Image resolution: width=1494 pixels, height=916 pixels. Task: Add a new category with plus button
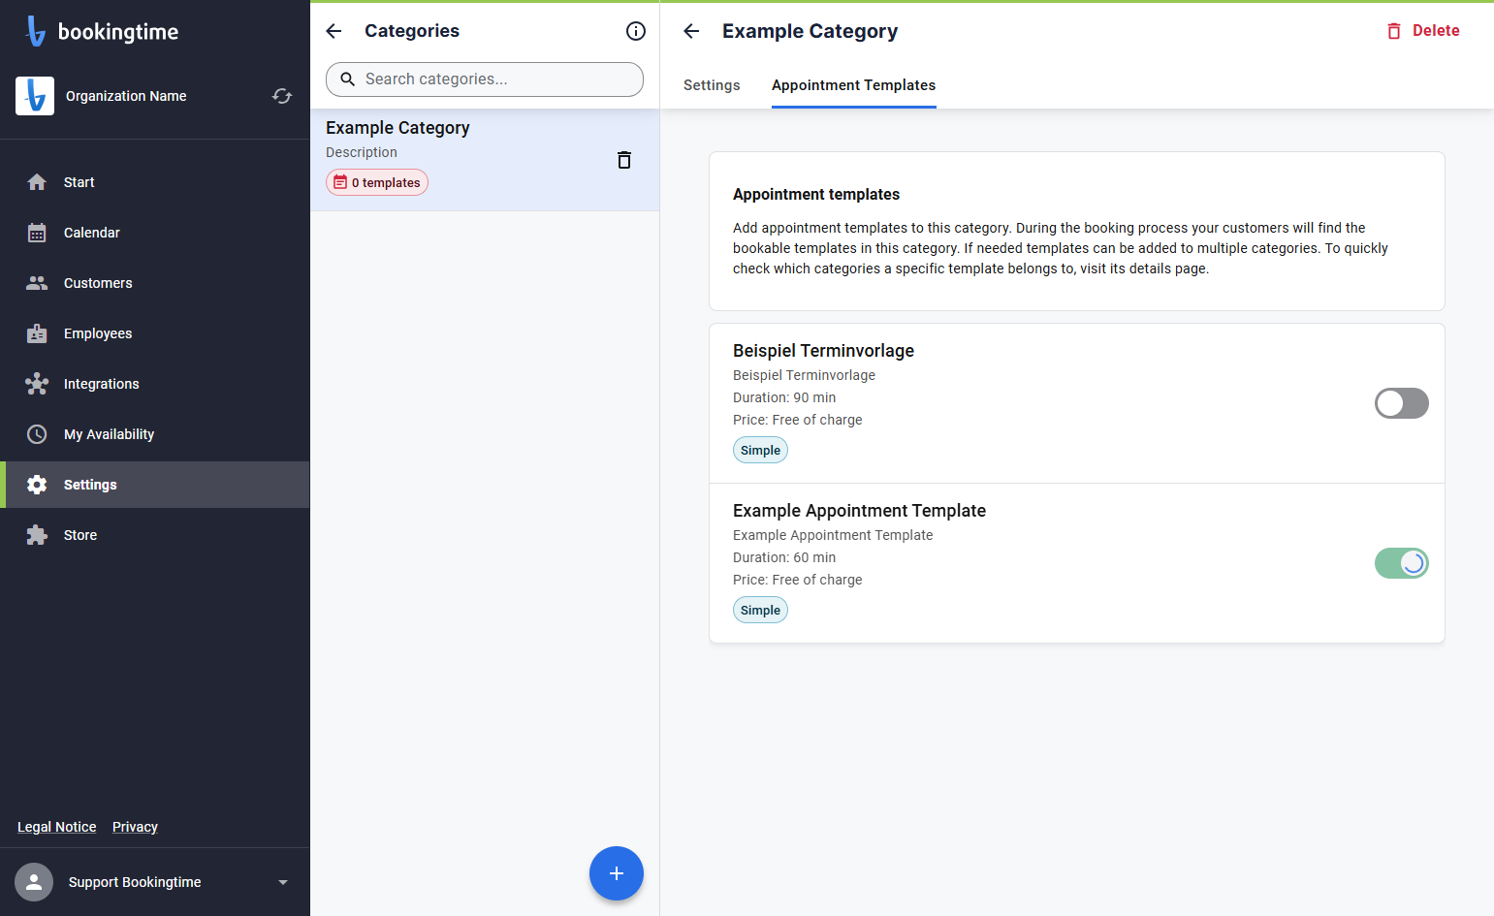(617, 873)
